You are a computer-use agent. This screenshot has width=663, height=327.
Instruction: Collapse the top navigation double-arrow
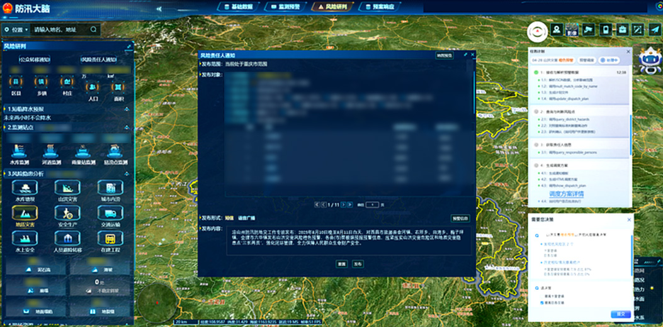159,8
